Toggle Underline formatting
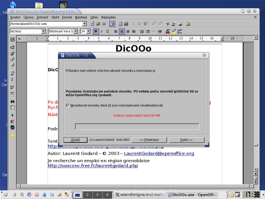265x199 pixels. (108, 31)
